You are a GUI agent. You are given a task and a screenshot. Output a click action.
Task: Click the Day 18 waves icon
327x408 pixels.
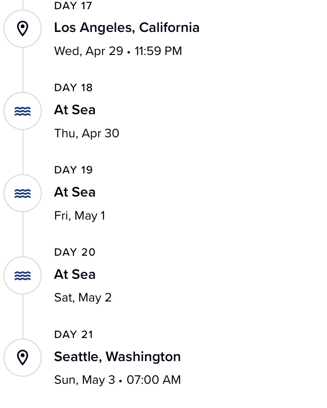22,111
